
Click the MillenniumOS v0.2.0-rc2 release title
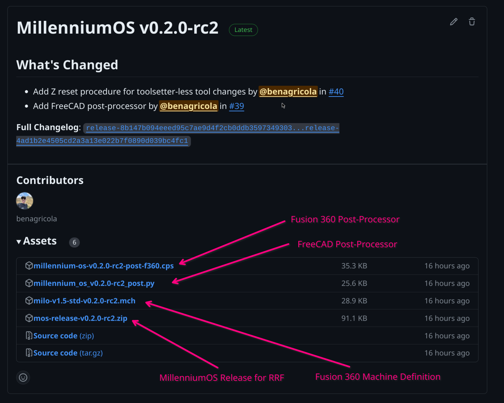[117, 28]
